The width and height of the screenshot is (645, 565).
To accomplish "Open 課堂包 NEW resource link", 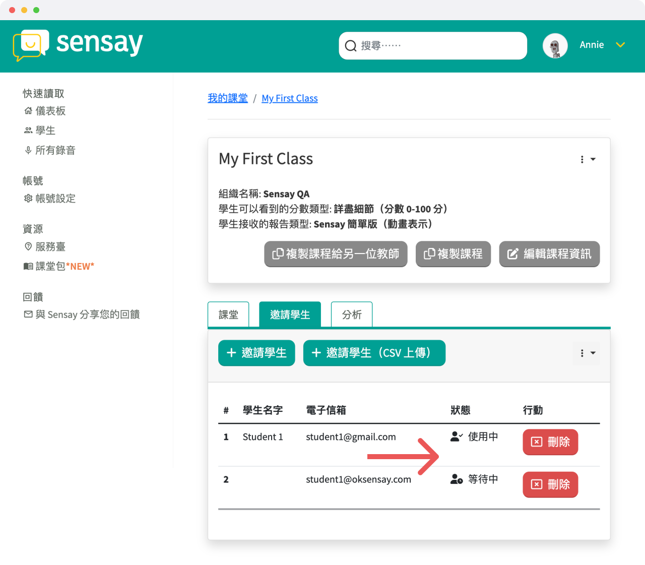I will pyautogui.click(x=59, y=266).
